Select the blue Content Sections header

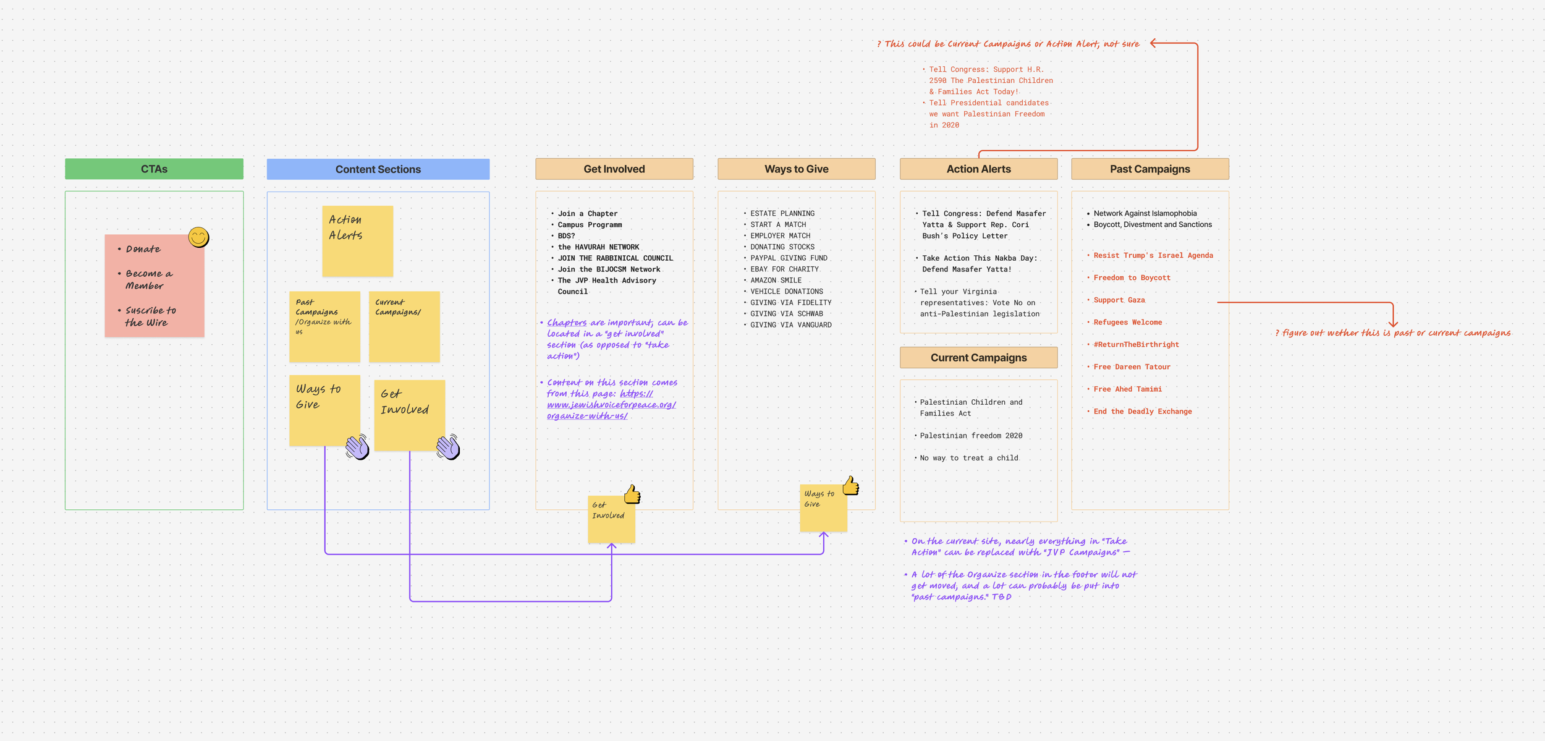click(378, 169)
